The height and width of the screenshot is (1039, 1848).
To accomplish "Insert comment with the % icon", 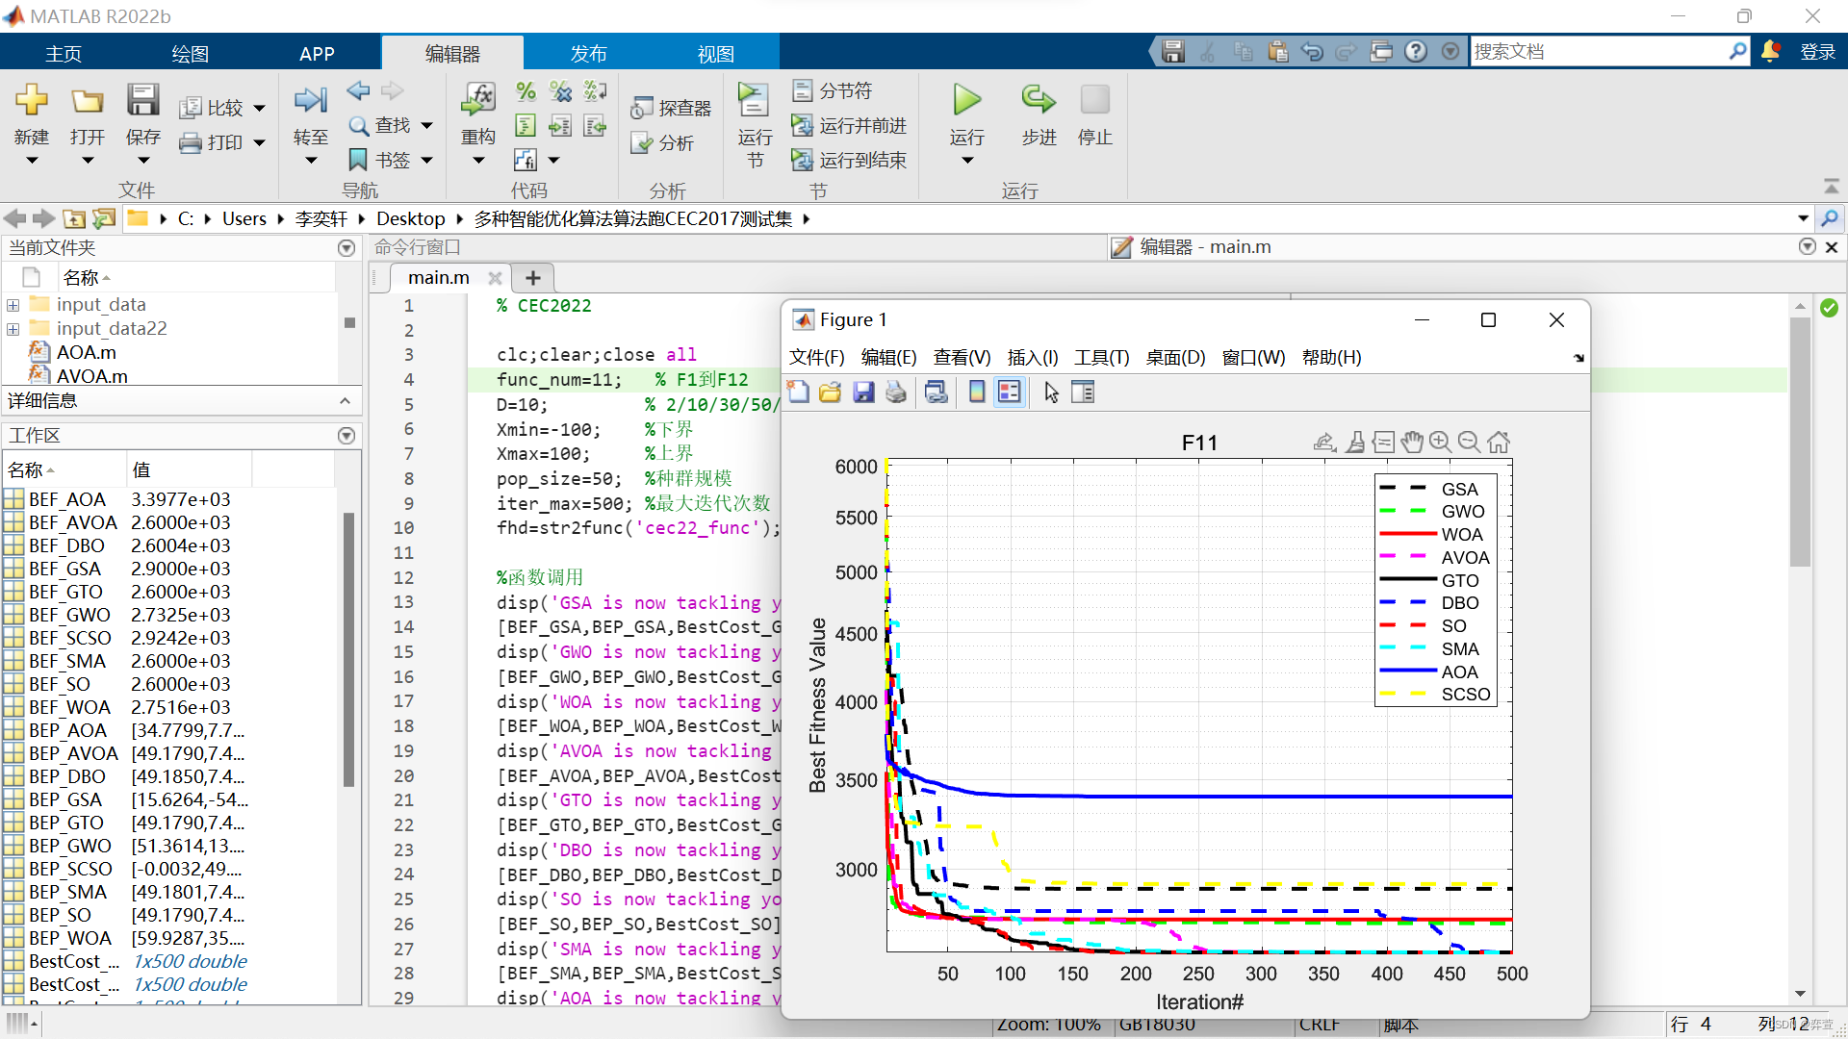I will 526,91.
